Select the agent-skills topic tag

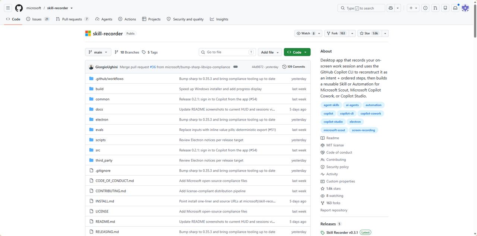[331, 105]
